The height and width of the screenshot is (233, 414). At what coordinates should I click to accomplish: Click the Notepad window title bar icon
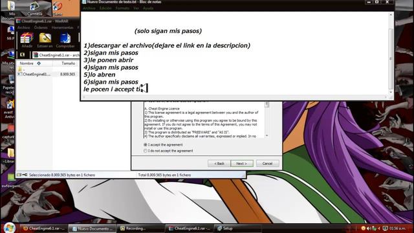point(84,2)
